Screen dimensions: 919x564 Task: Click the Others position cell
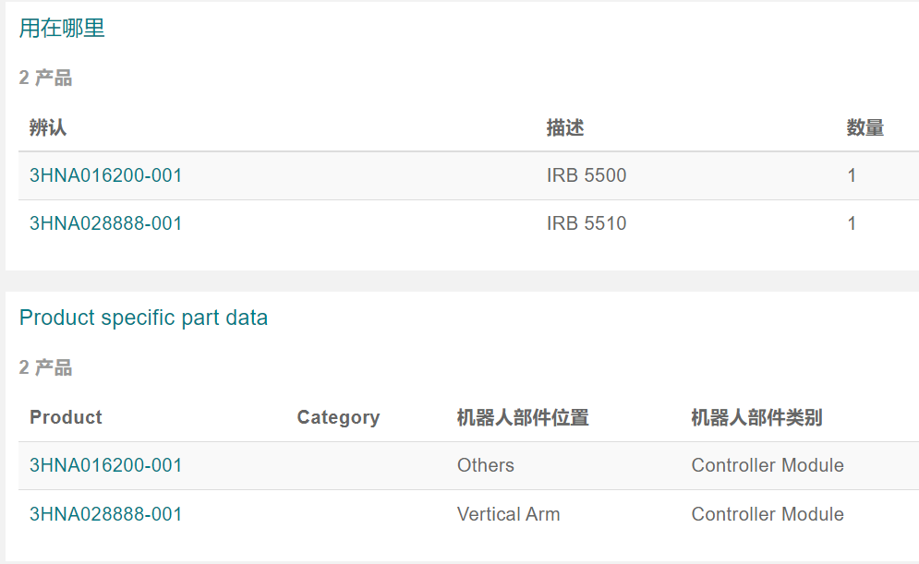click(485, 465)
